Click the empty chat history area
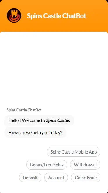 pos(54,69)
